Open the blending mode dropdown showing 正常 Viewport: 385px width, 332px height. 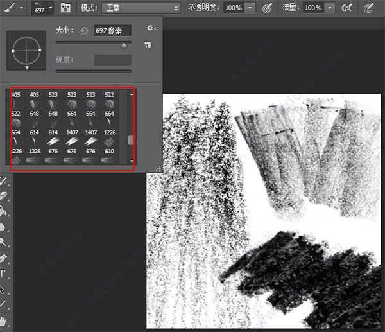point(141,8)
